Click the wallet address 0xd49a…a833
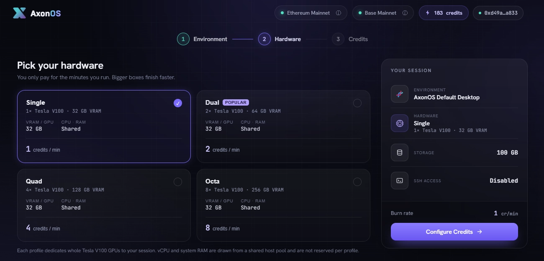 tap(498, 13)
